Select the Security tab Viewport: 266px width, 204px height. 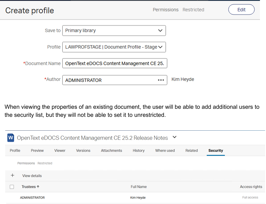pos(216,150)
